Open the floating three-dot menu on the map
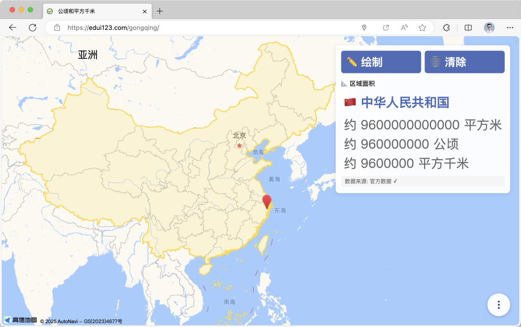The image size is (521, 327). click(x=498, y=305)
